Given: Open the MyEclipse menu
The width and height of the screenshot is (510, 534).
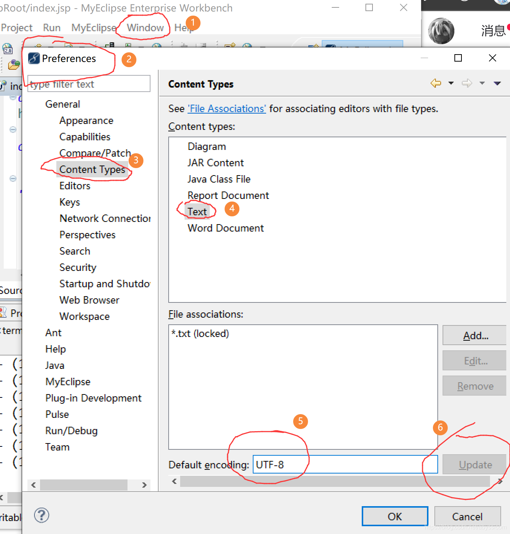Looking at the screenshot, I should tap(94, 27).
